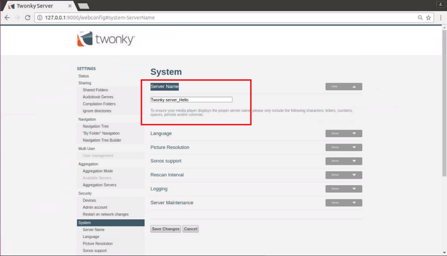Open Aggregation Servers settings
This screenshot has width=447, height=256.
(99, 185)
